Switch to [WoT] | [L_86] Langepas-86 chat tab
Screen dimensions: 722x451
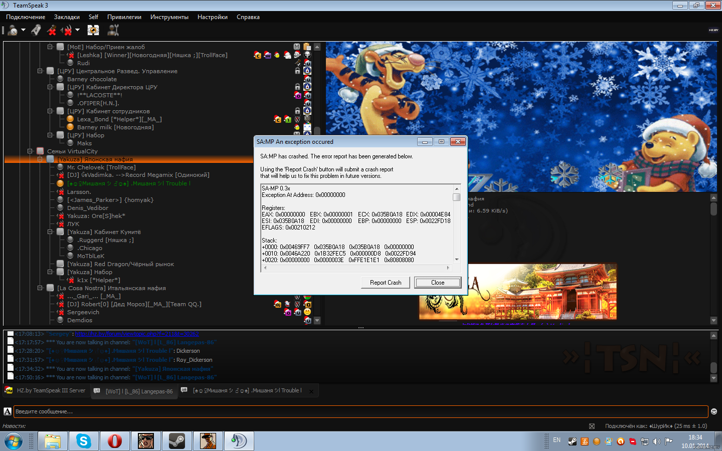point(134,391)
